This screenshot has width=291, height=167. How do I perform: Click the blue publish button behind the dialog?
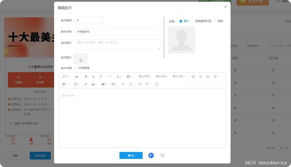point(40,156)
